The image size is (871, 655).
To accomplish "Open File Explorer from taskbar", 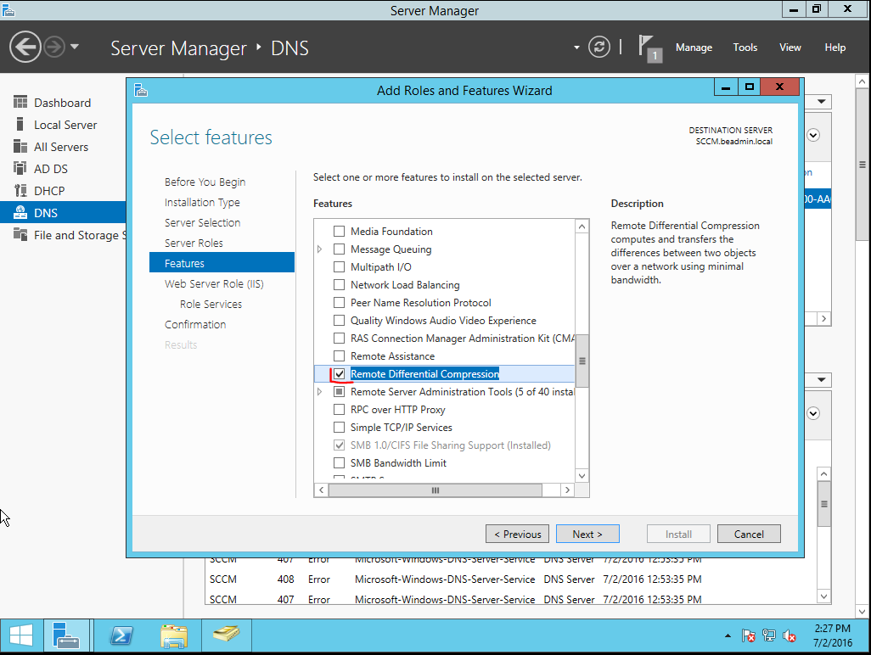I will tap(174, 635).
